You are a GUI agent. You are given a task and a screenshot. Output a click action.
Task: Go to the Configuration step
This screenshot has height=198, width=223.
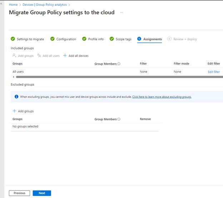coord(66,39)
